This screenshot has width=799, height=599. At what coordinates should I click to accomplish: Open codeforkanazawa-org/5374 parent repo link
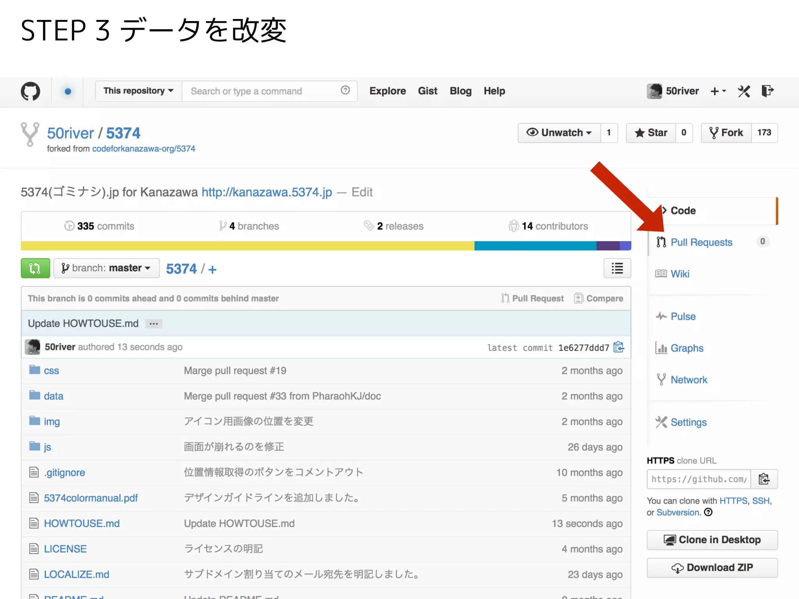[144, 149]
